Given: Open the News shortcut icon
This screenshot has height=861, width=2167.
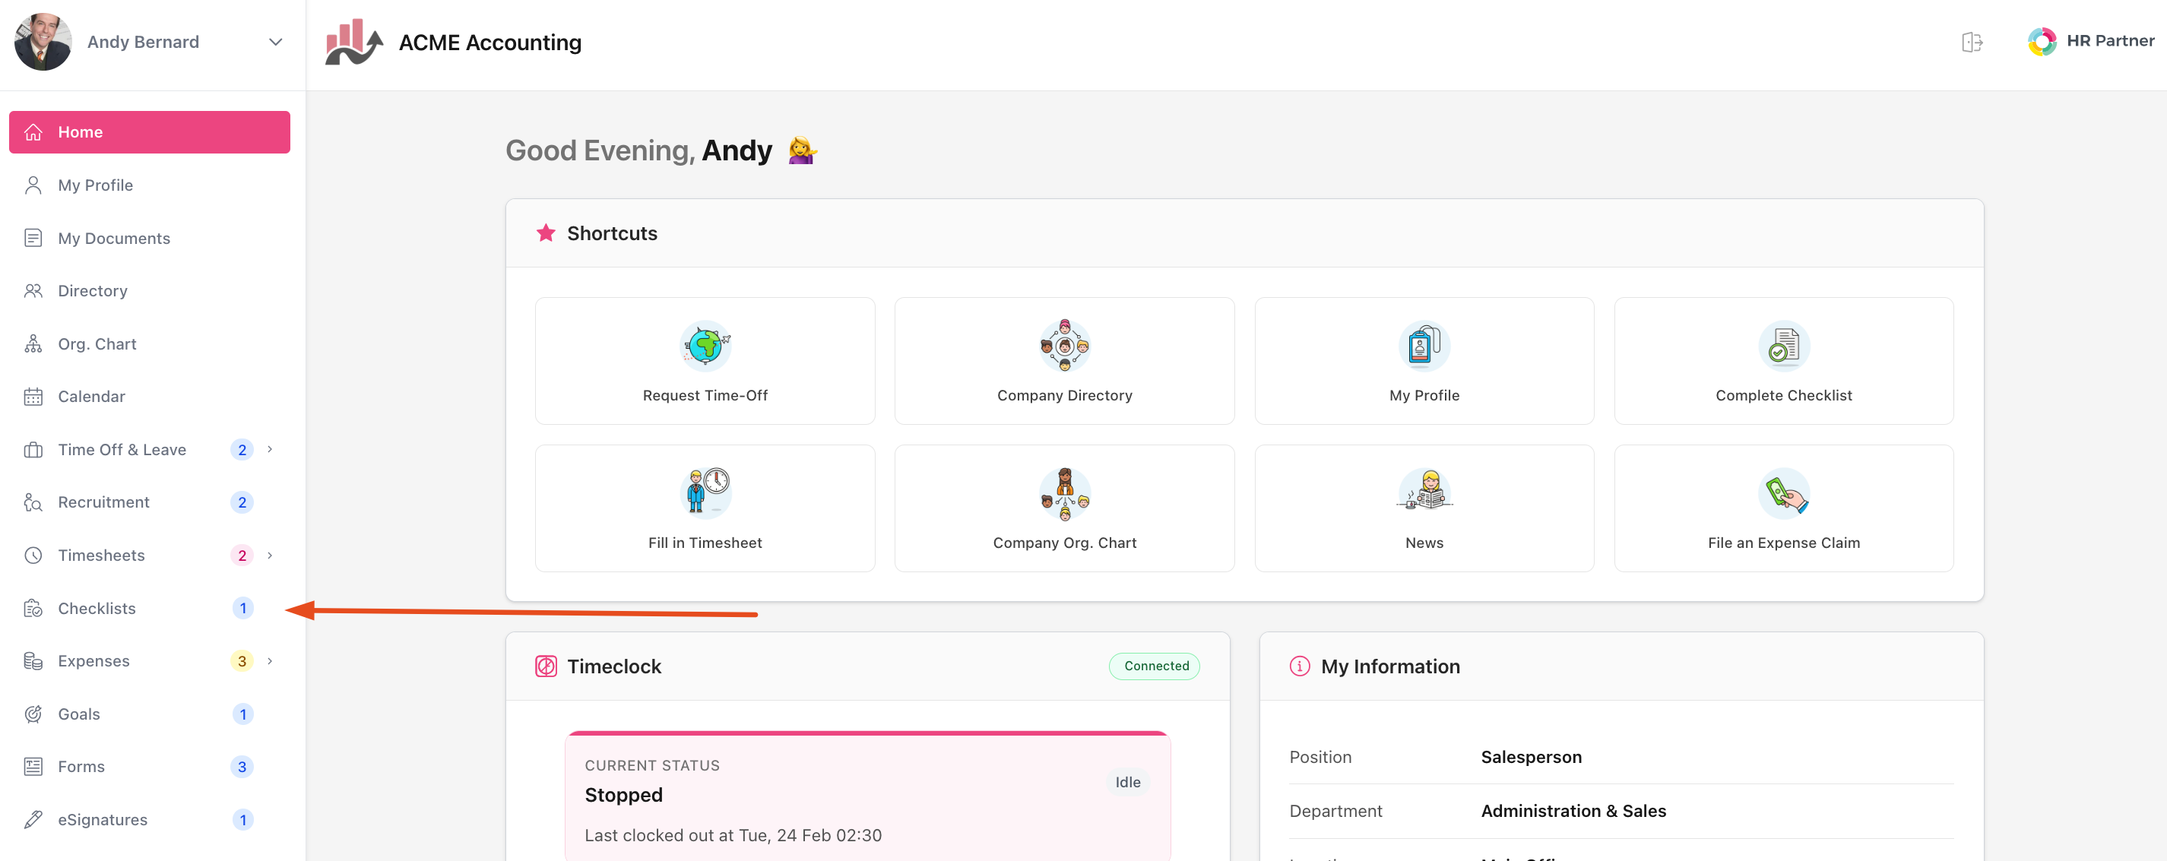Looking at the screenshot, I should pos(1424,492).
